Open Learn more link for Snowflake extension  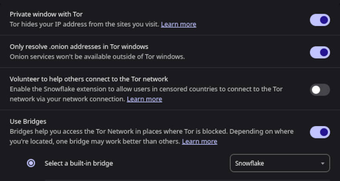click(x=144, y=99)
